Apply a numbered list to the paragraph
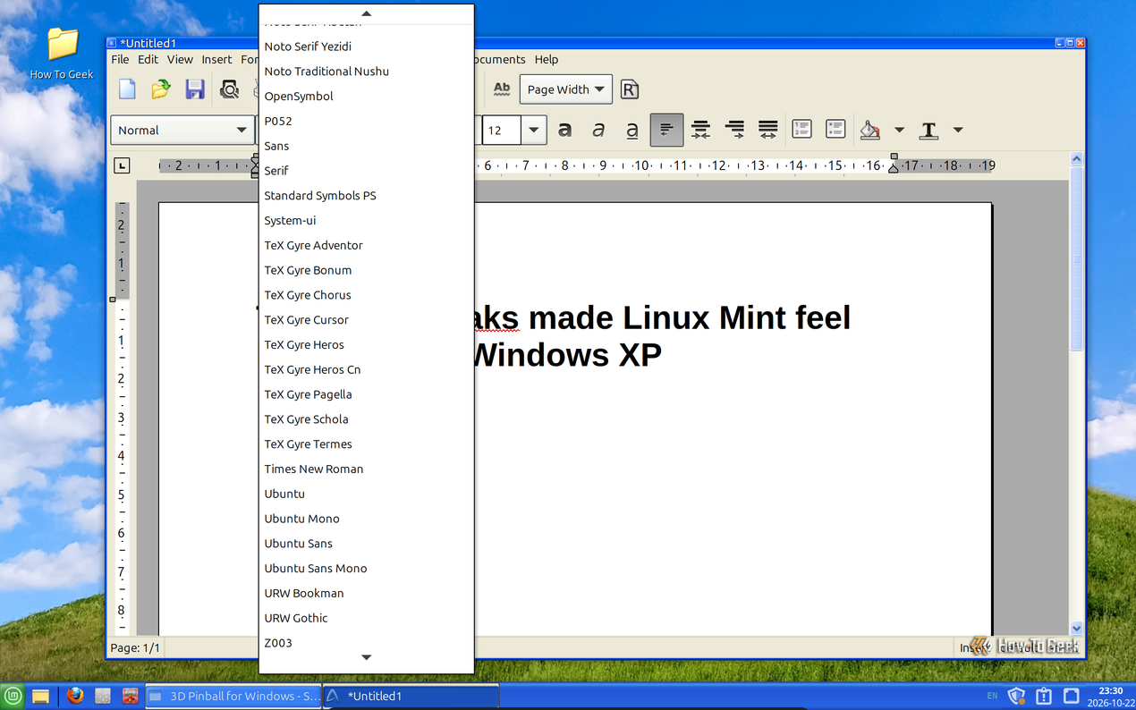 [802, 130]
